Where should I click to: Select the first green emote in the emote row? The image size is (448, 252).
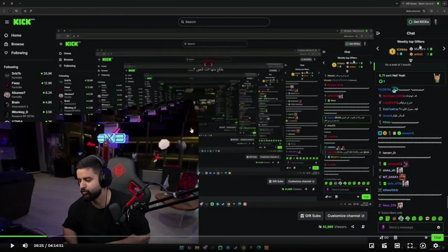pyautogui.click(x=381, y=218)
